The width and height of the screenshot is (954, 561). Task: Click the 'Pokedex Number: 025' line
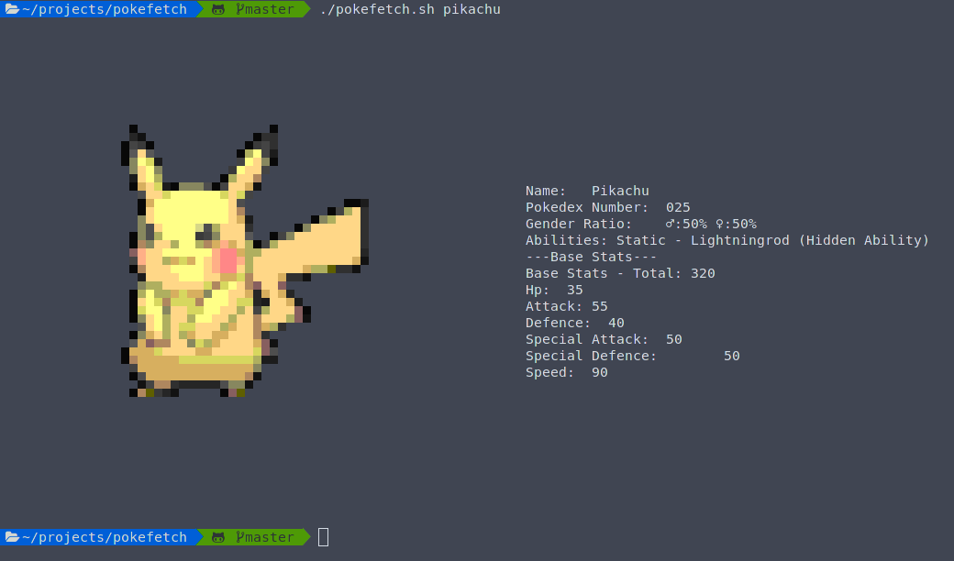point(608,207)
